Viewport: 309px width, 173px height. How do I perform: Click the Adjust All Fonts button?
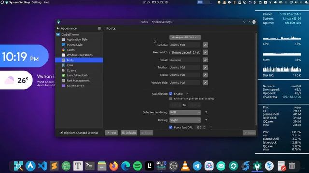185,37
